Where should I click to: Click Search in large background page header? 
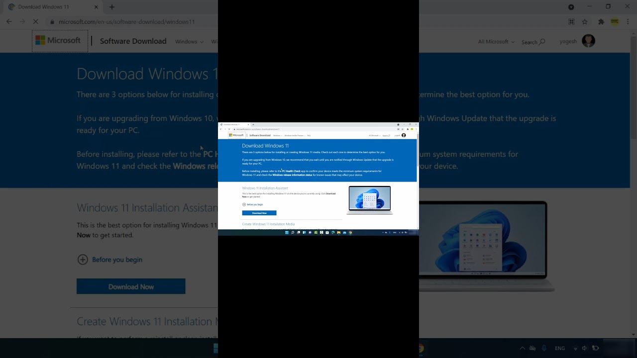click(x=533, y=42)
